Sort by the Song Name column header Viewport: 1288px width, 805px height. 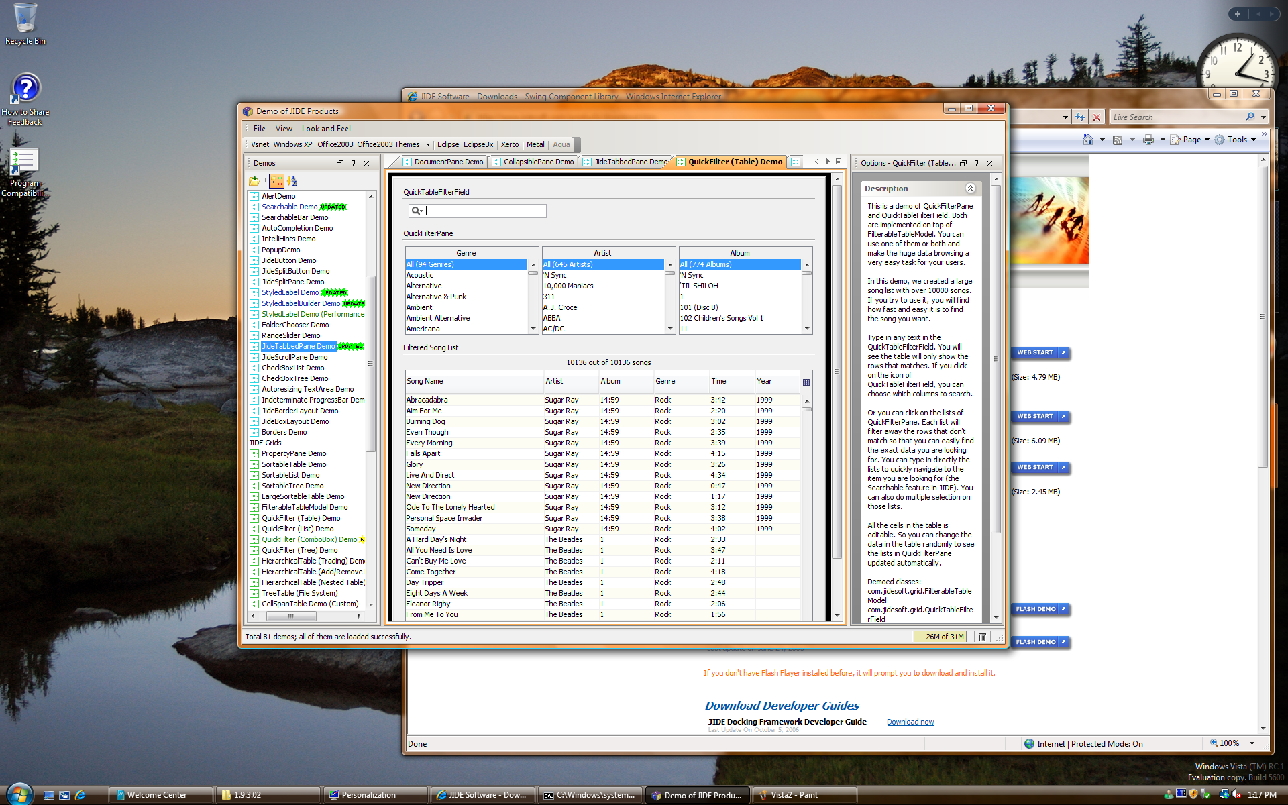click(474, 381)
